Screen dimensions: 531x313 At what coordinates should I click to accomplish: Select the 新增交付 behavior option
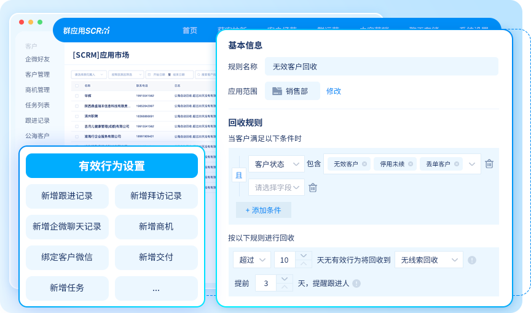156,258
